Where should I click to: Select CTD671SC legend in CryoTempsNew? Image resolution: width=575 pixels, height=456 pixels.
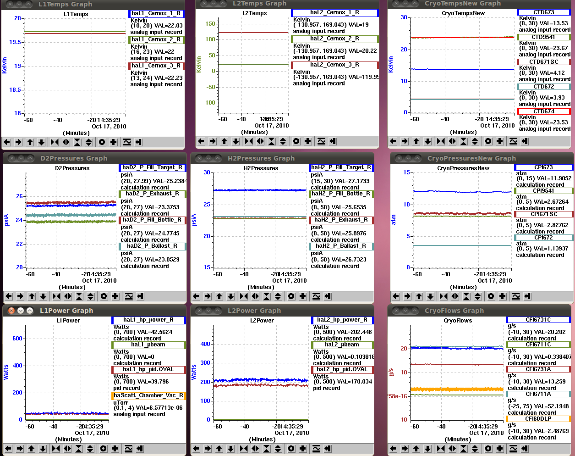click(x=544, y=62)
